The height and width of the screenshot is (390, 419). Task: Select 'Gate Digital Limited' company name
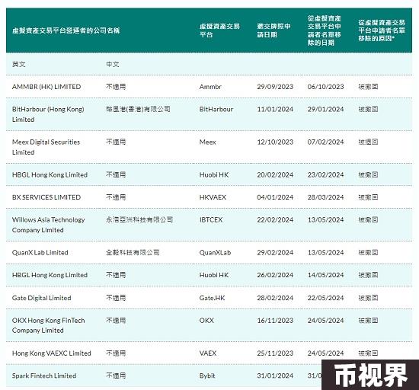coord(42,298)
